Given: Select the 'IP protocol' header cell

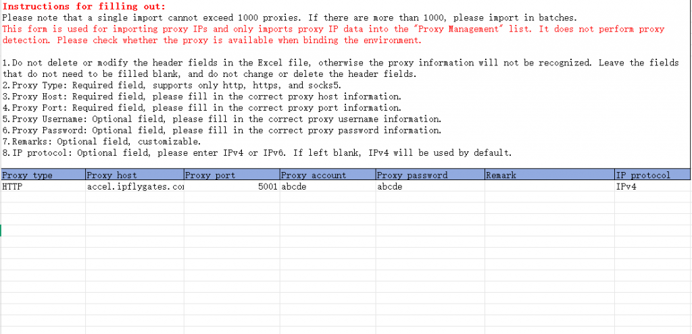Looking at the screenshot, I should 651,175.
